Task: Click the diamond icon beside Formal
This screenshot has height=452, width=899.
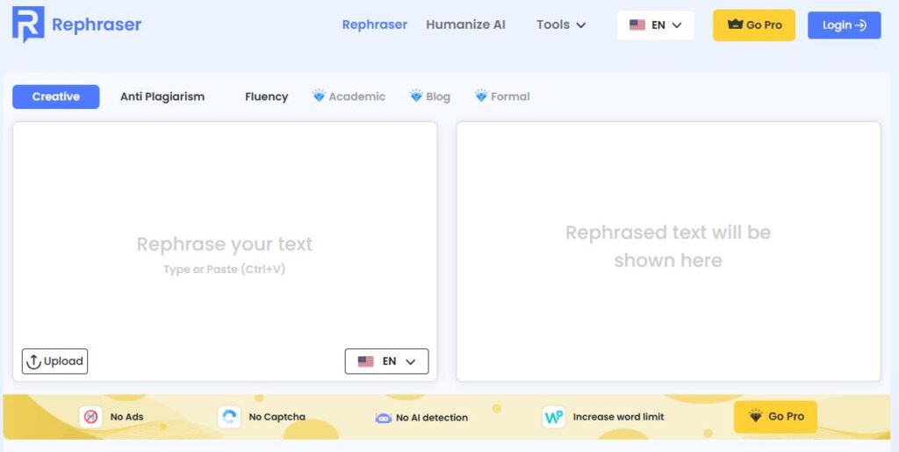Action: [481, 97]
